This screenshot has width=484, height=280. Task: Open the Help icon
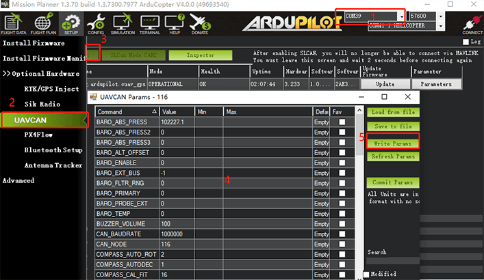[x=175, y=23]
